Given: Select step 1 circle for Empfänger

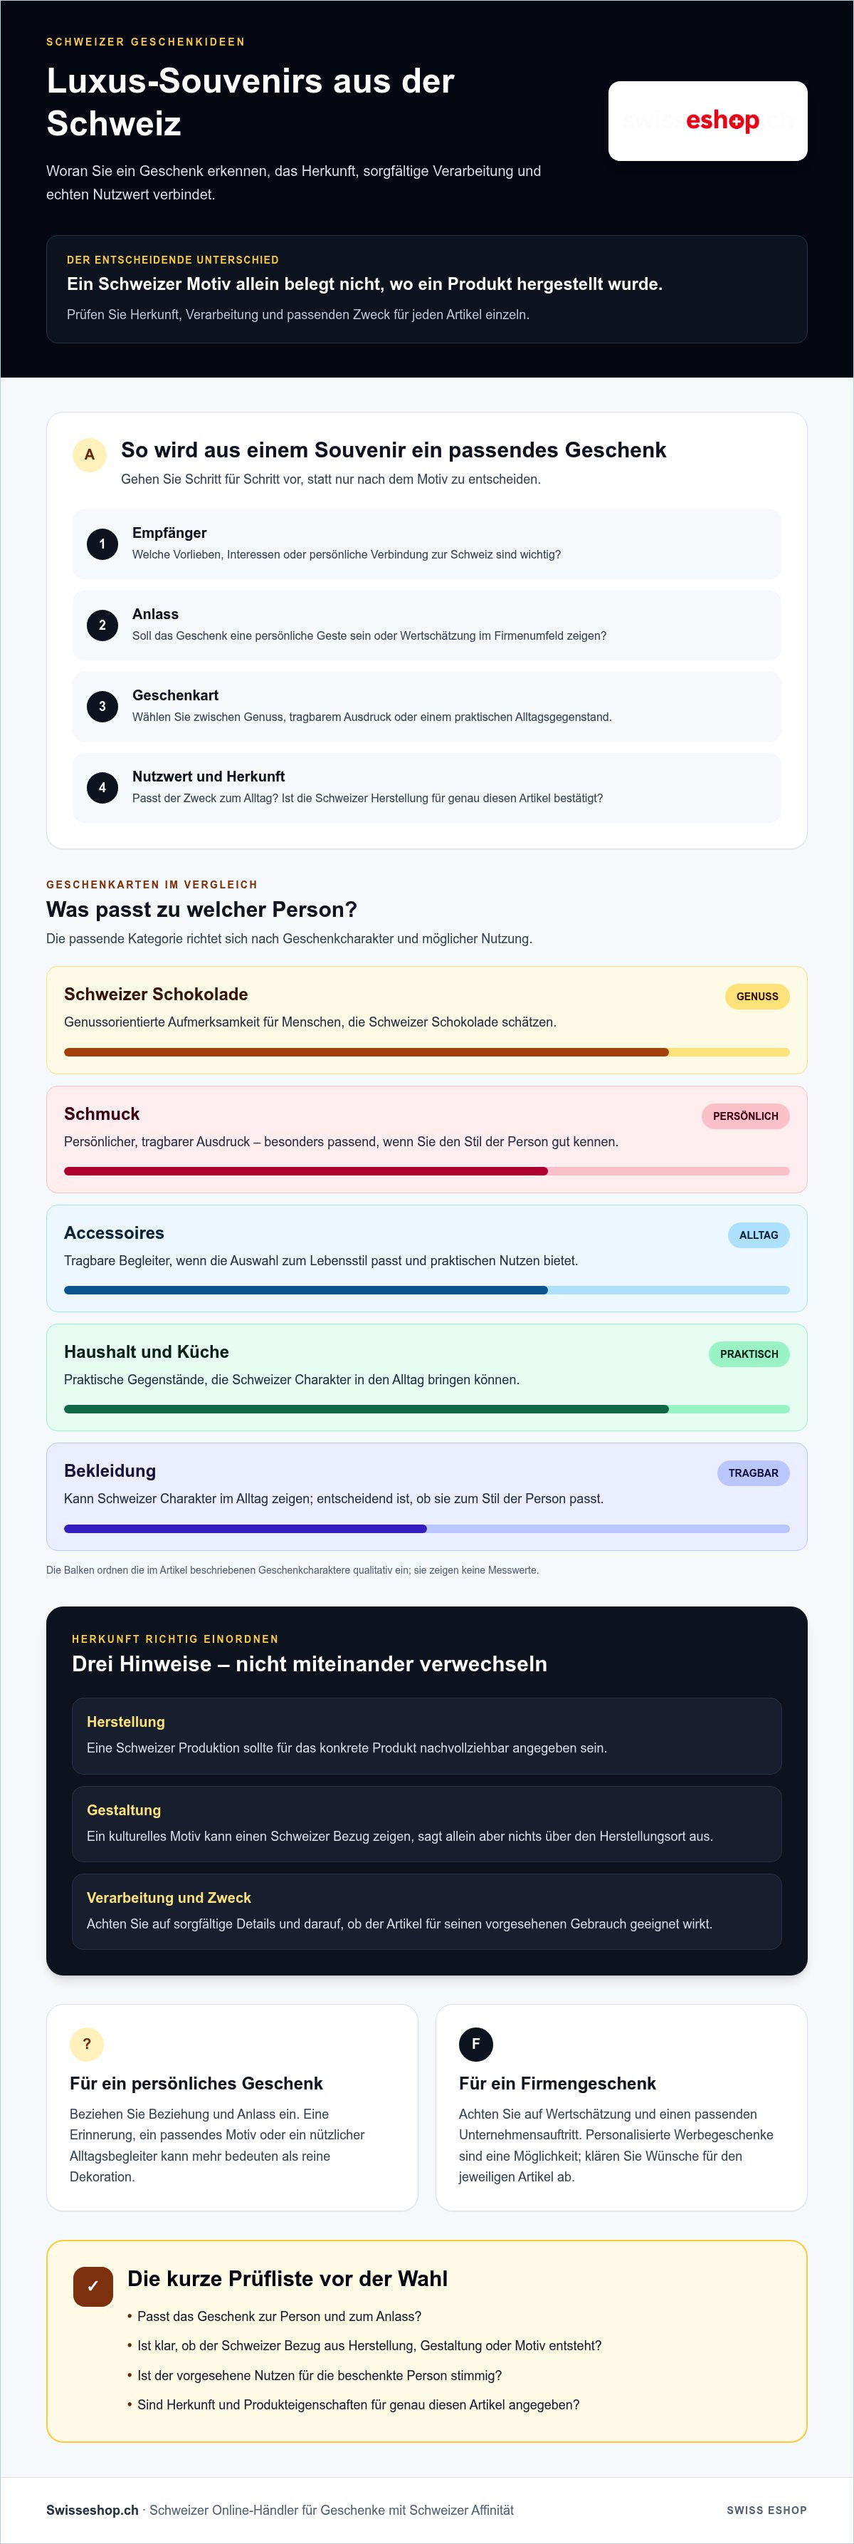Looking at the screenshot, I should click(x=102, y=544).
